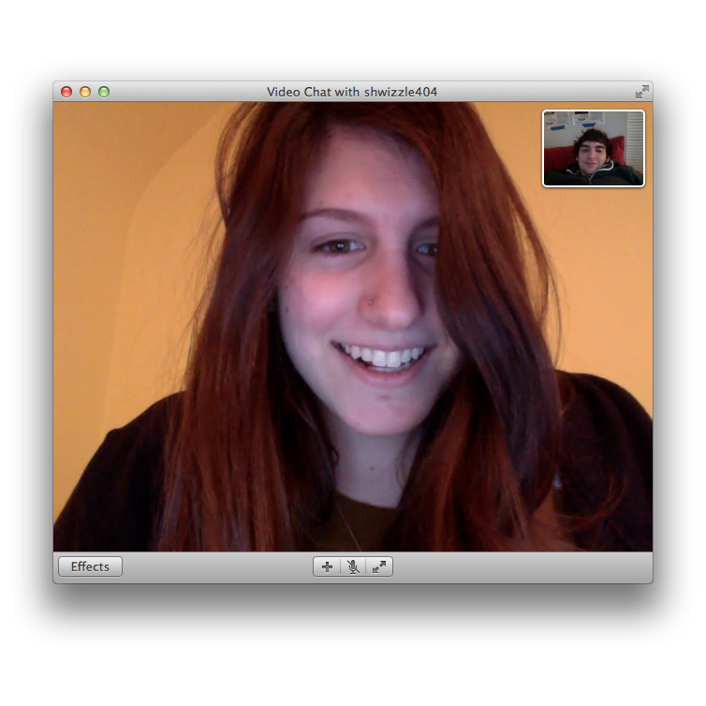This screenshot has width=706, height=706.
Task: Add a participant with the plus button
Action: (x=328, y=566)
